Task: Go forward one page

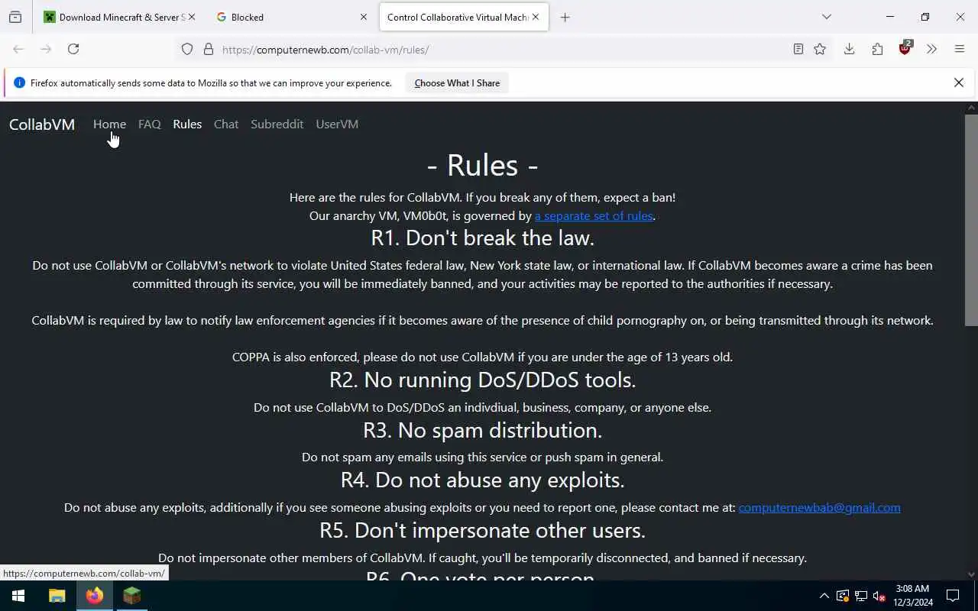Action: pos(46,49)
